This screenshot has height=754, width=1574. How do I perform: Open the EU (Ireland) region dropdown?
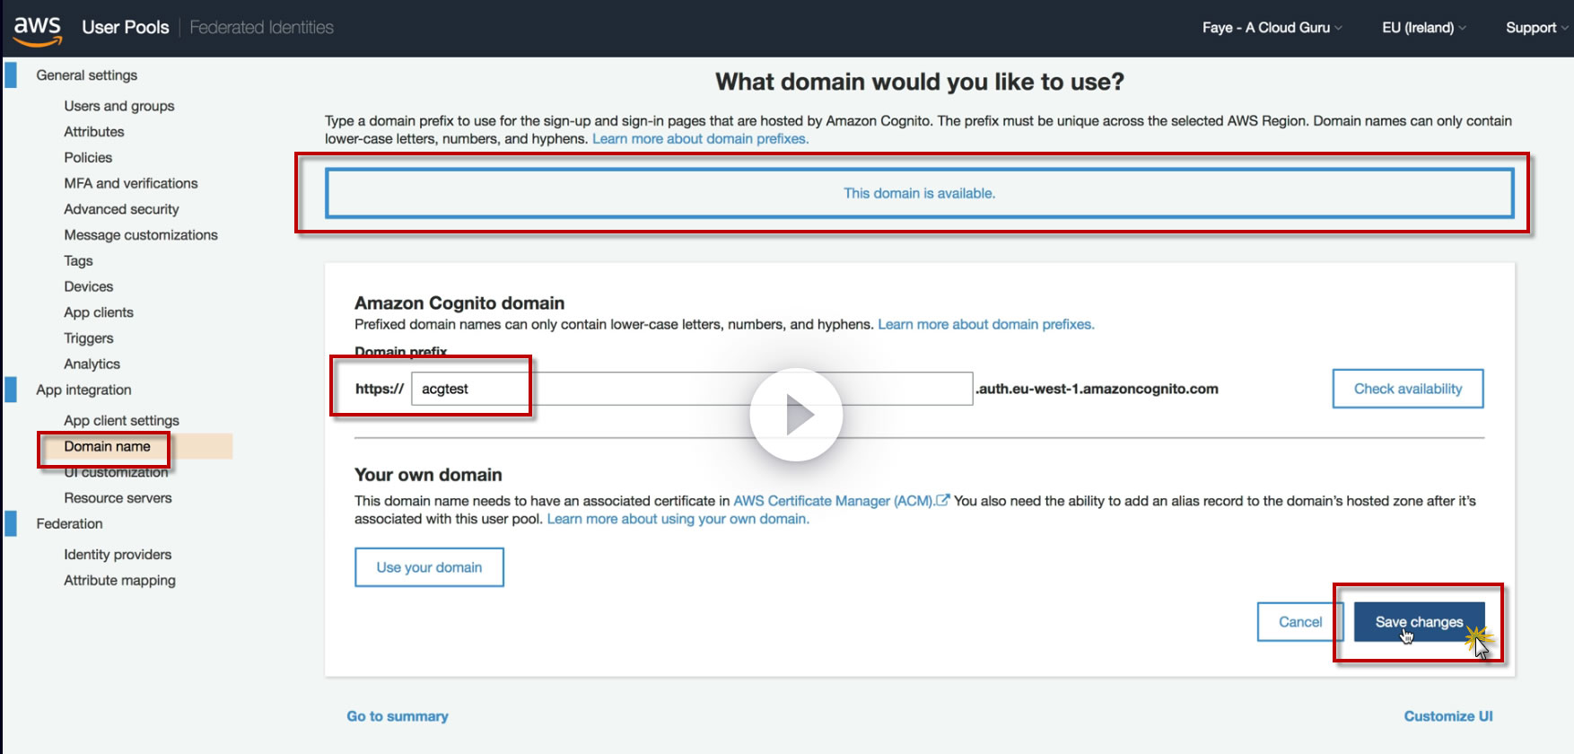point(1423,28)
